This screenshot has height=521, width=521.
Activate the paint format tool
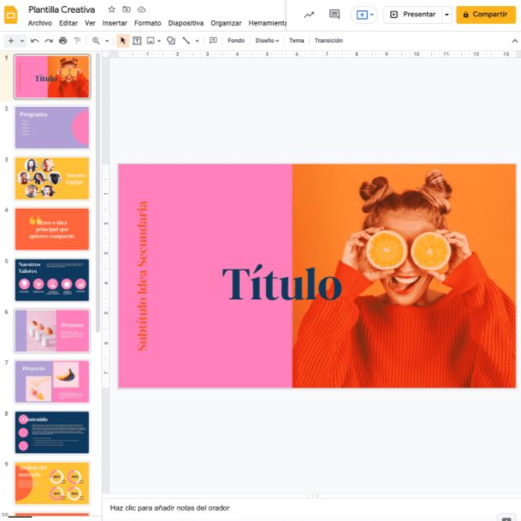click(77, 40)
